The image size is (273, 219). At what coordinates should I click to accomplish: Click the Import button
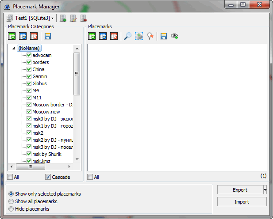[x=242, y=202]
